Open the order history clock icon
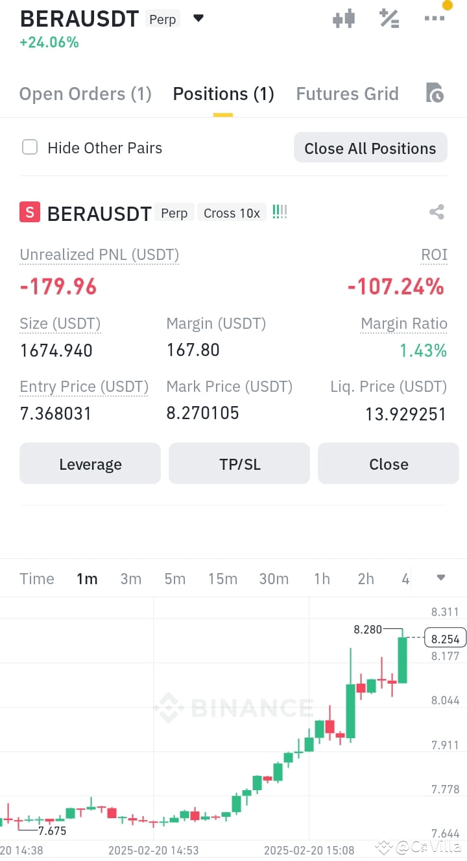 (x=435, y=93)
